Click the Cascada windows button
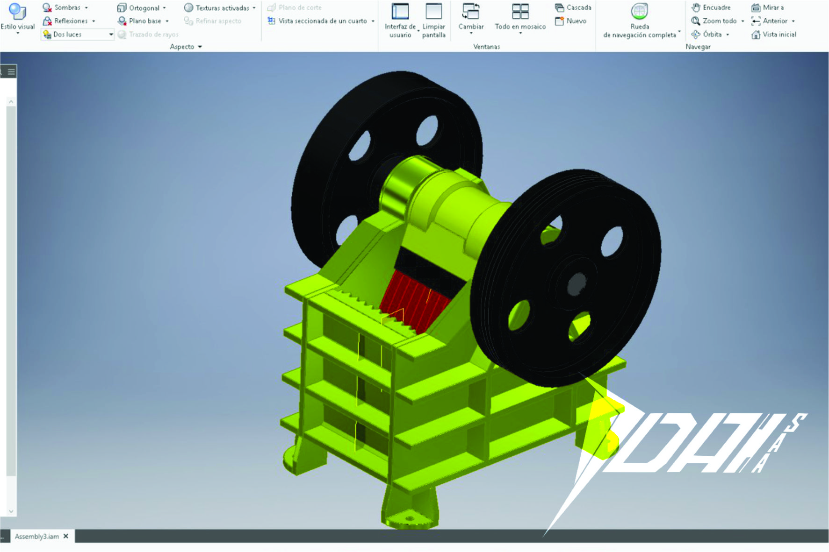Screen dimensions: 829x552 pos(559,7)
